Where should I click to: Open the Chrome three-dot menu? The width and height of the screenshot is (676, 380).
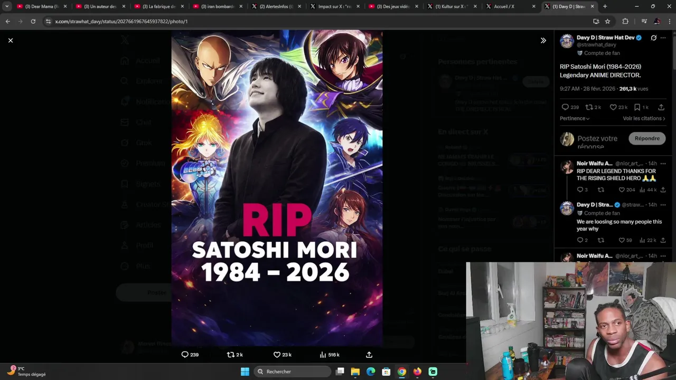669,21
